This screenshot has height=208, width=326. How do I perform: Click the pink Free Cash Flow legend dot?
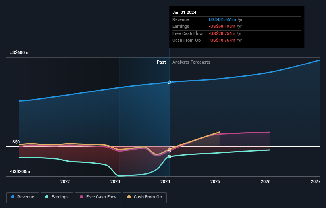tap(81, 197)
